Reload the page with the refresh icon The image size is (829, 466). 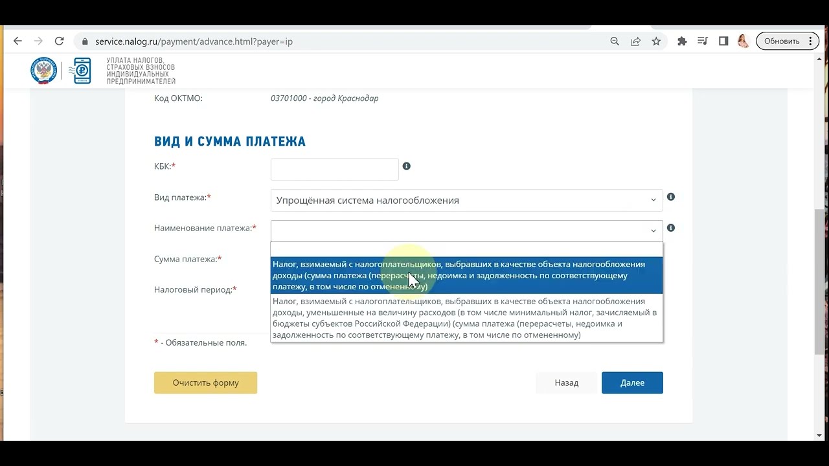[59, 41]
